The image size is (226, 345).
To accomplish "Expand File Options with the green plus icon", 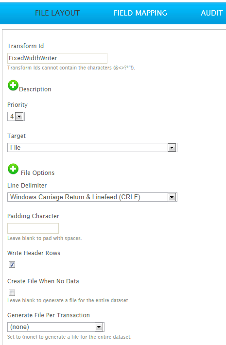I will click(13, 169).
